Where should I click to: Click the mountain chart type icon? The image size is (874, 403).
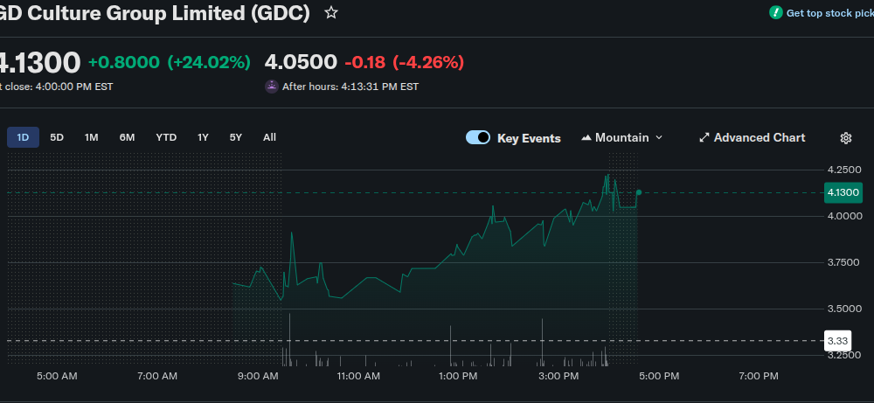(x=586, y=138)
